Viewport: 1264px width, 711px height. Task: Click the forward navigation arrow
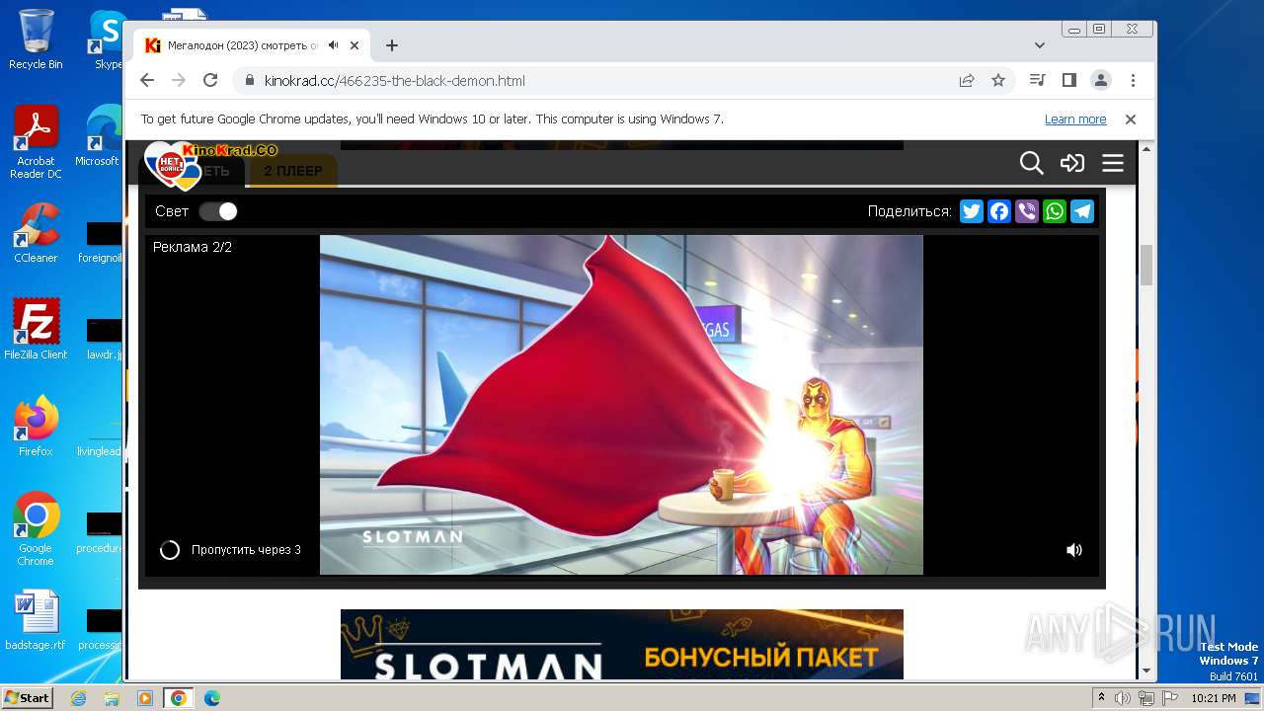coord(179,81)
